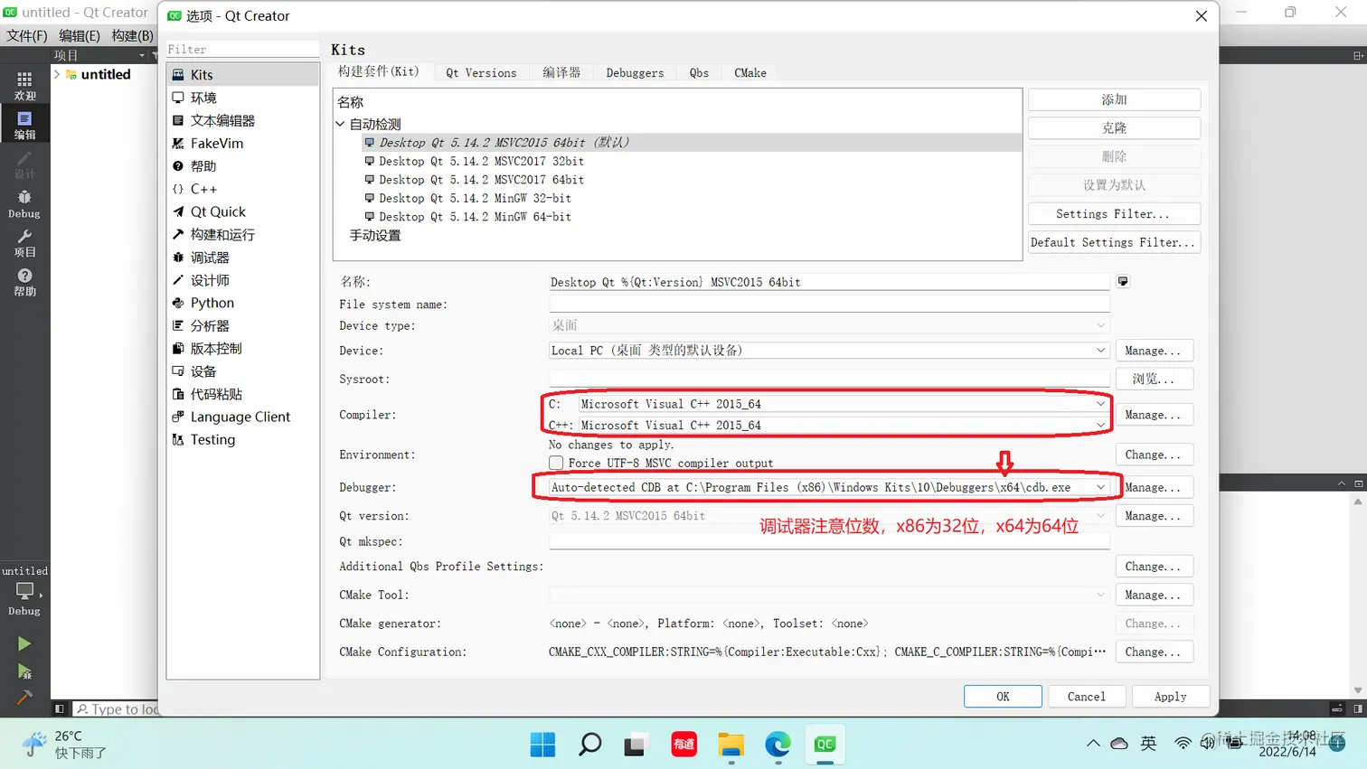
Task: Open File Explorer from taskbar
Action: [x=731, y=744]
